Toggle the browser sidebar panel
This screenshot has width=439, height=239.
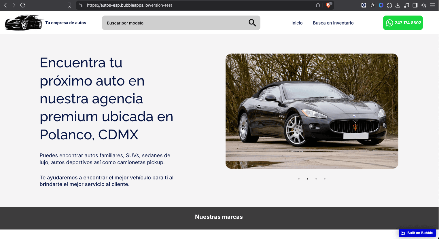(x=415, y=5)
